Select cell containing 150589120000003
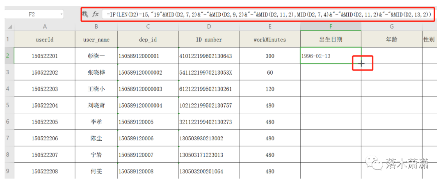The height and width of the screenshot is (183, 443). point(148,89)
